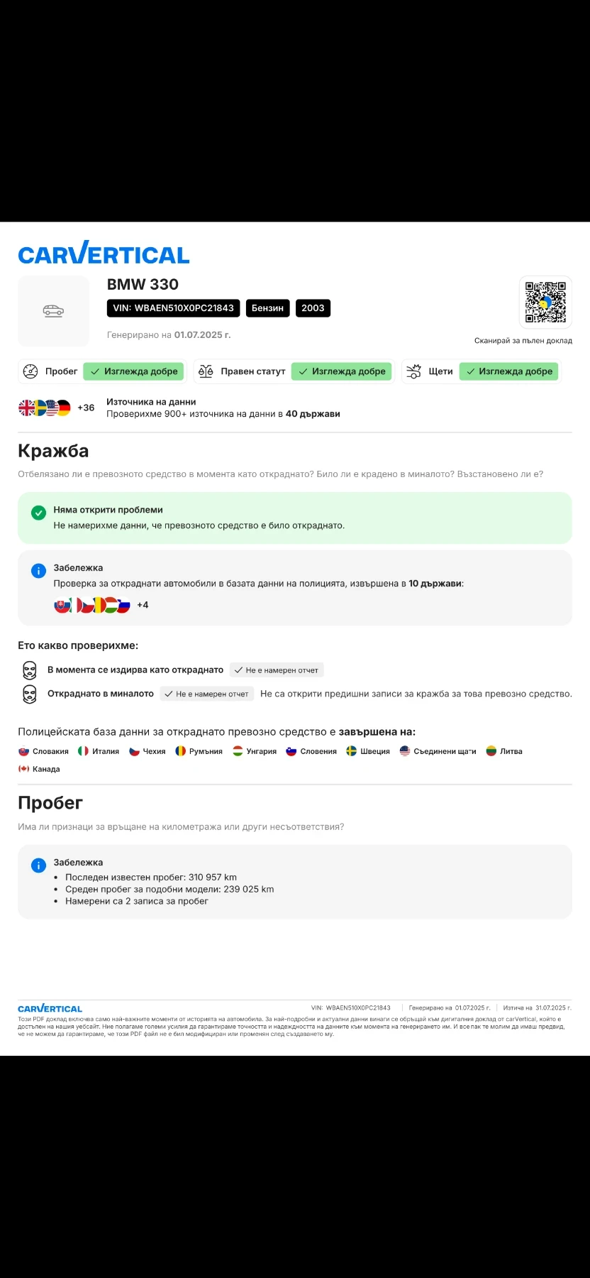Select Пробег 'Изглежда добре' status chip
The height and width of the screenshot is (1278, 590).
pos(134,371)
